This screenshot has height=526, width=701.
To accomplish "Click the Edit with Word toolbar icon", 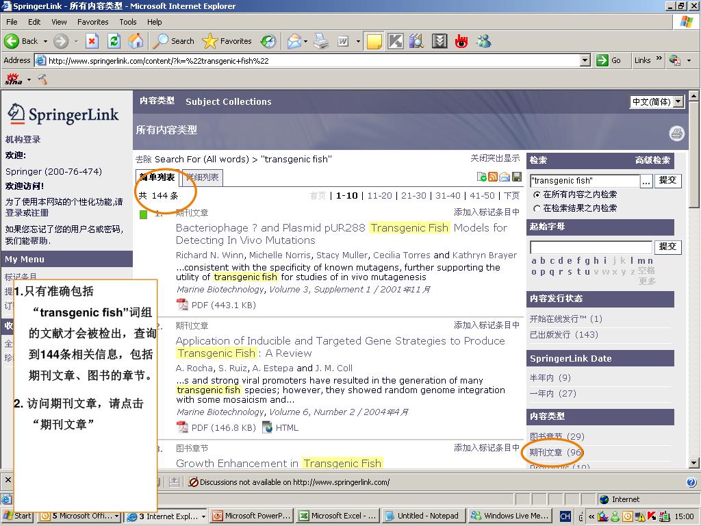I will point(343,41).
